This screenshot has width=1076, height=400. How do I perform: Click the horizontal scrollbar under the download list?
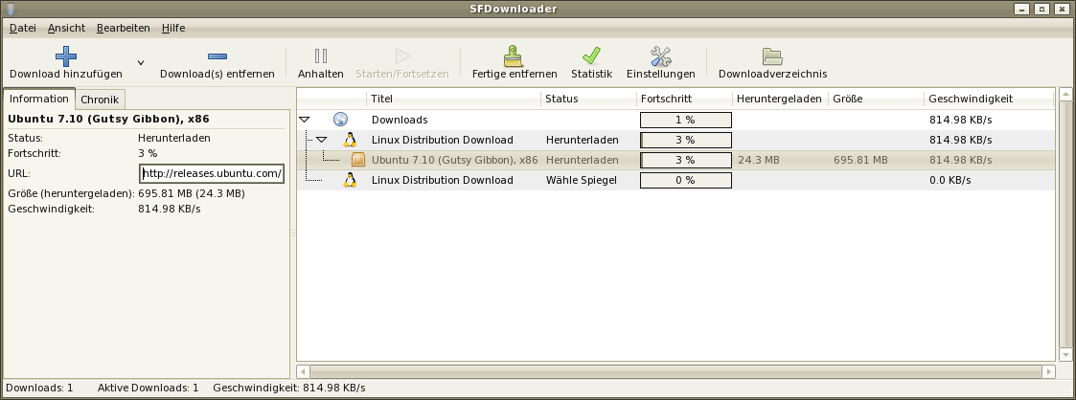coord(675,371)
